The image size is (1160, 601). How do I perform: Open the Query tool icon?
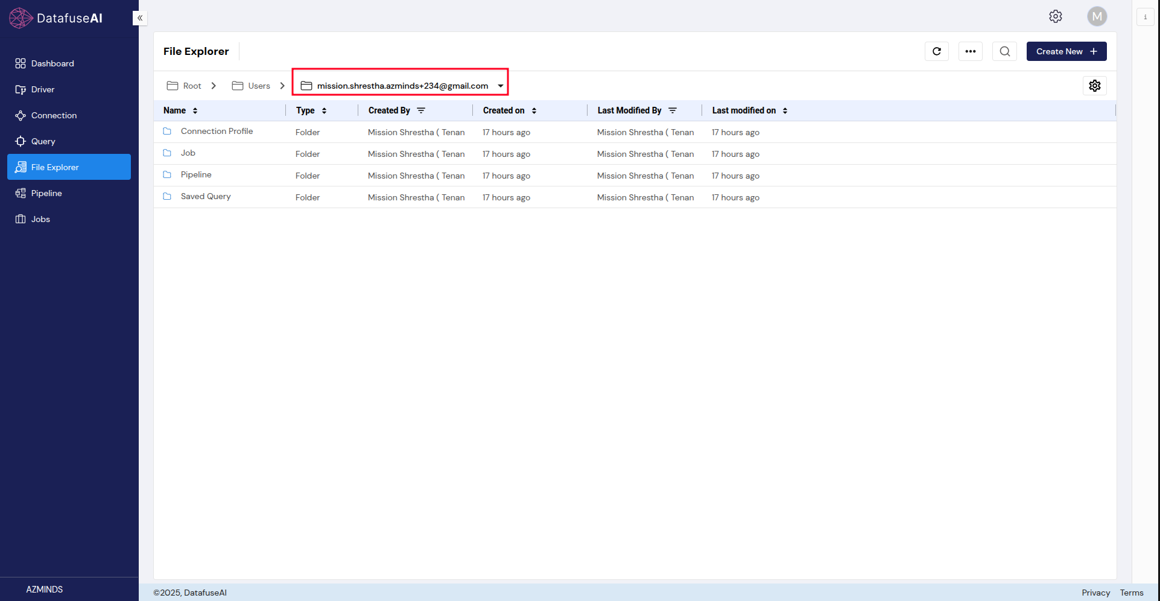click(21, 141)
